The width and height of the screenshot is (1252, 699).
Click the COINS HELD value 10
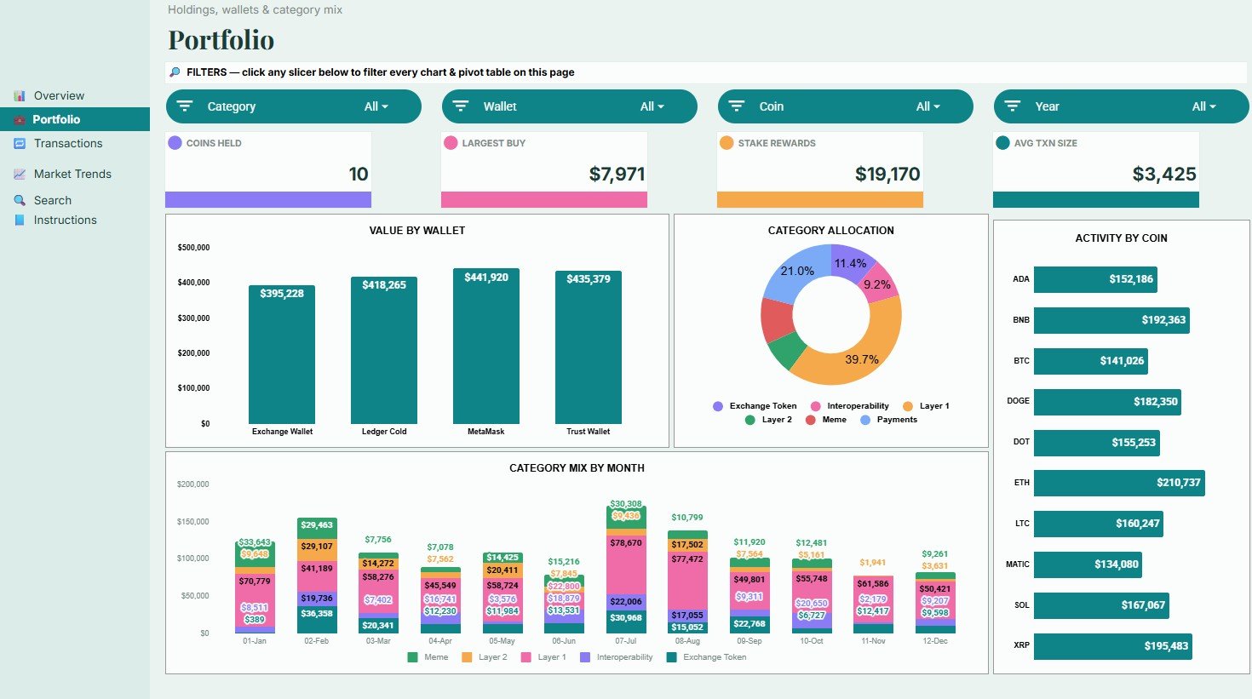[359, 175]
